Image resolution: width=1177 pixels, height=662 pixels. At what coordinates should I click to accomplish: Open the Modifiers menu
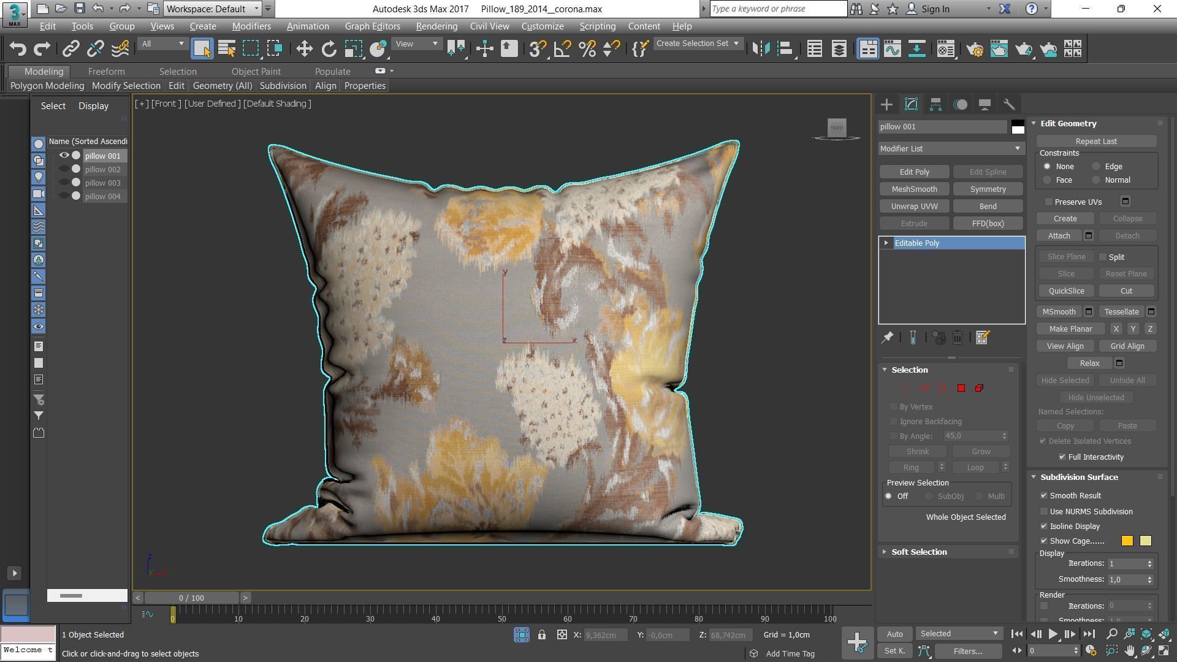251,26
